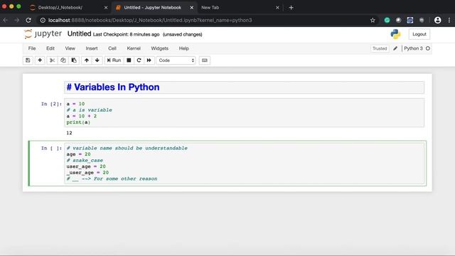
Task: Click the 'In [2]:' cell prompt
Action: click(x=51, y=104)
